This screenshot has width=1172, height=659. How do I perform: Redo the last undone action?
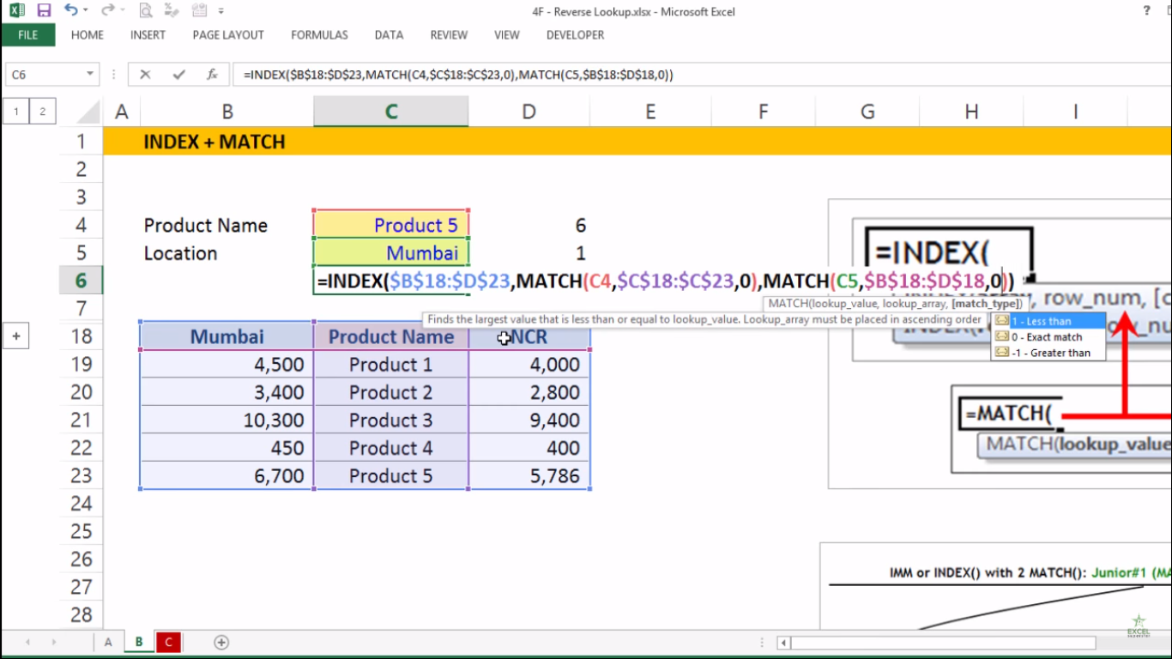click(106, 11)
